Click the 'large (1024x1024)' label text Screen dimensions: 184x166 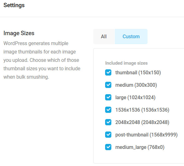tap(135, 97)
